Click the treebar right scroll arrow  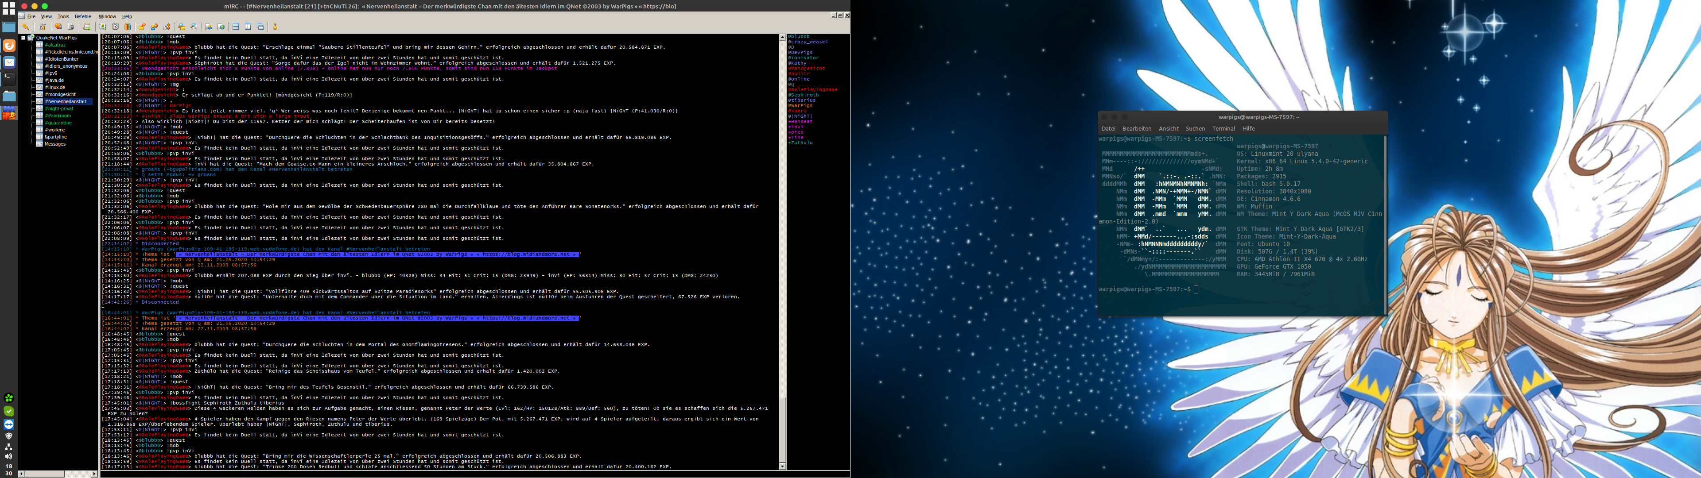pos(94,474)
